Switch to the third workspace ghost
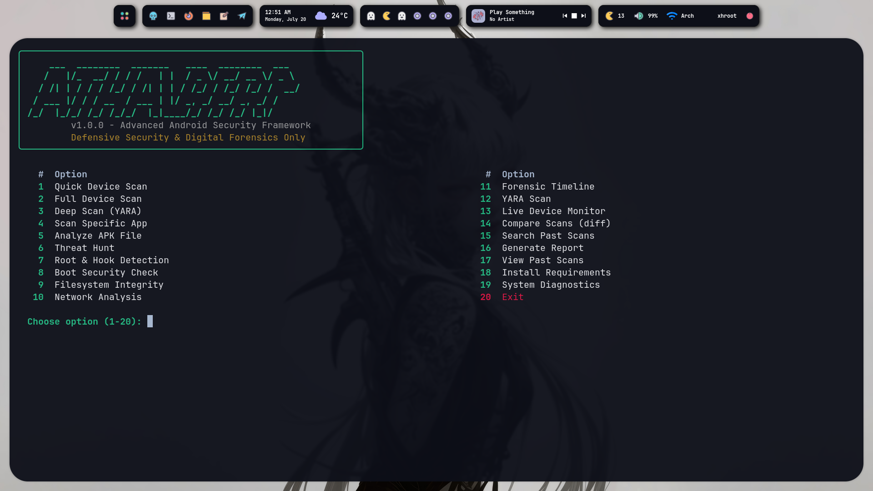This screenshot has height=491, width=873. [x=402, y=16]
